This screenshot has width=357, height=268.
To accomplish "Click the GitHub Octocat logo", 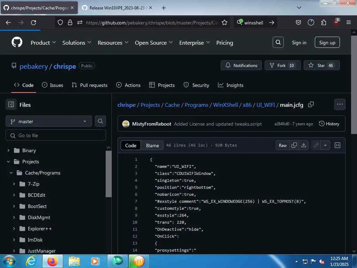I will click(x=17, y=42).
